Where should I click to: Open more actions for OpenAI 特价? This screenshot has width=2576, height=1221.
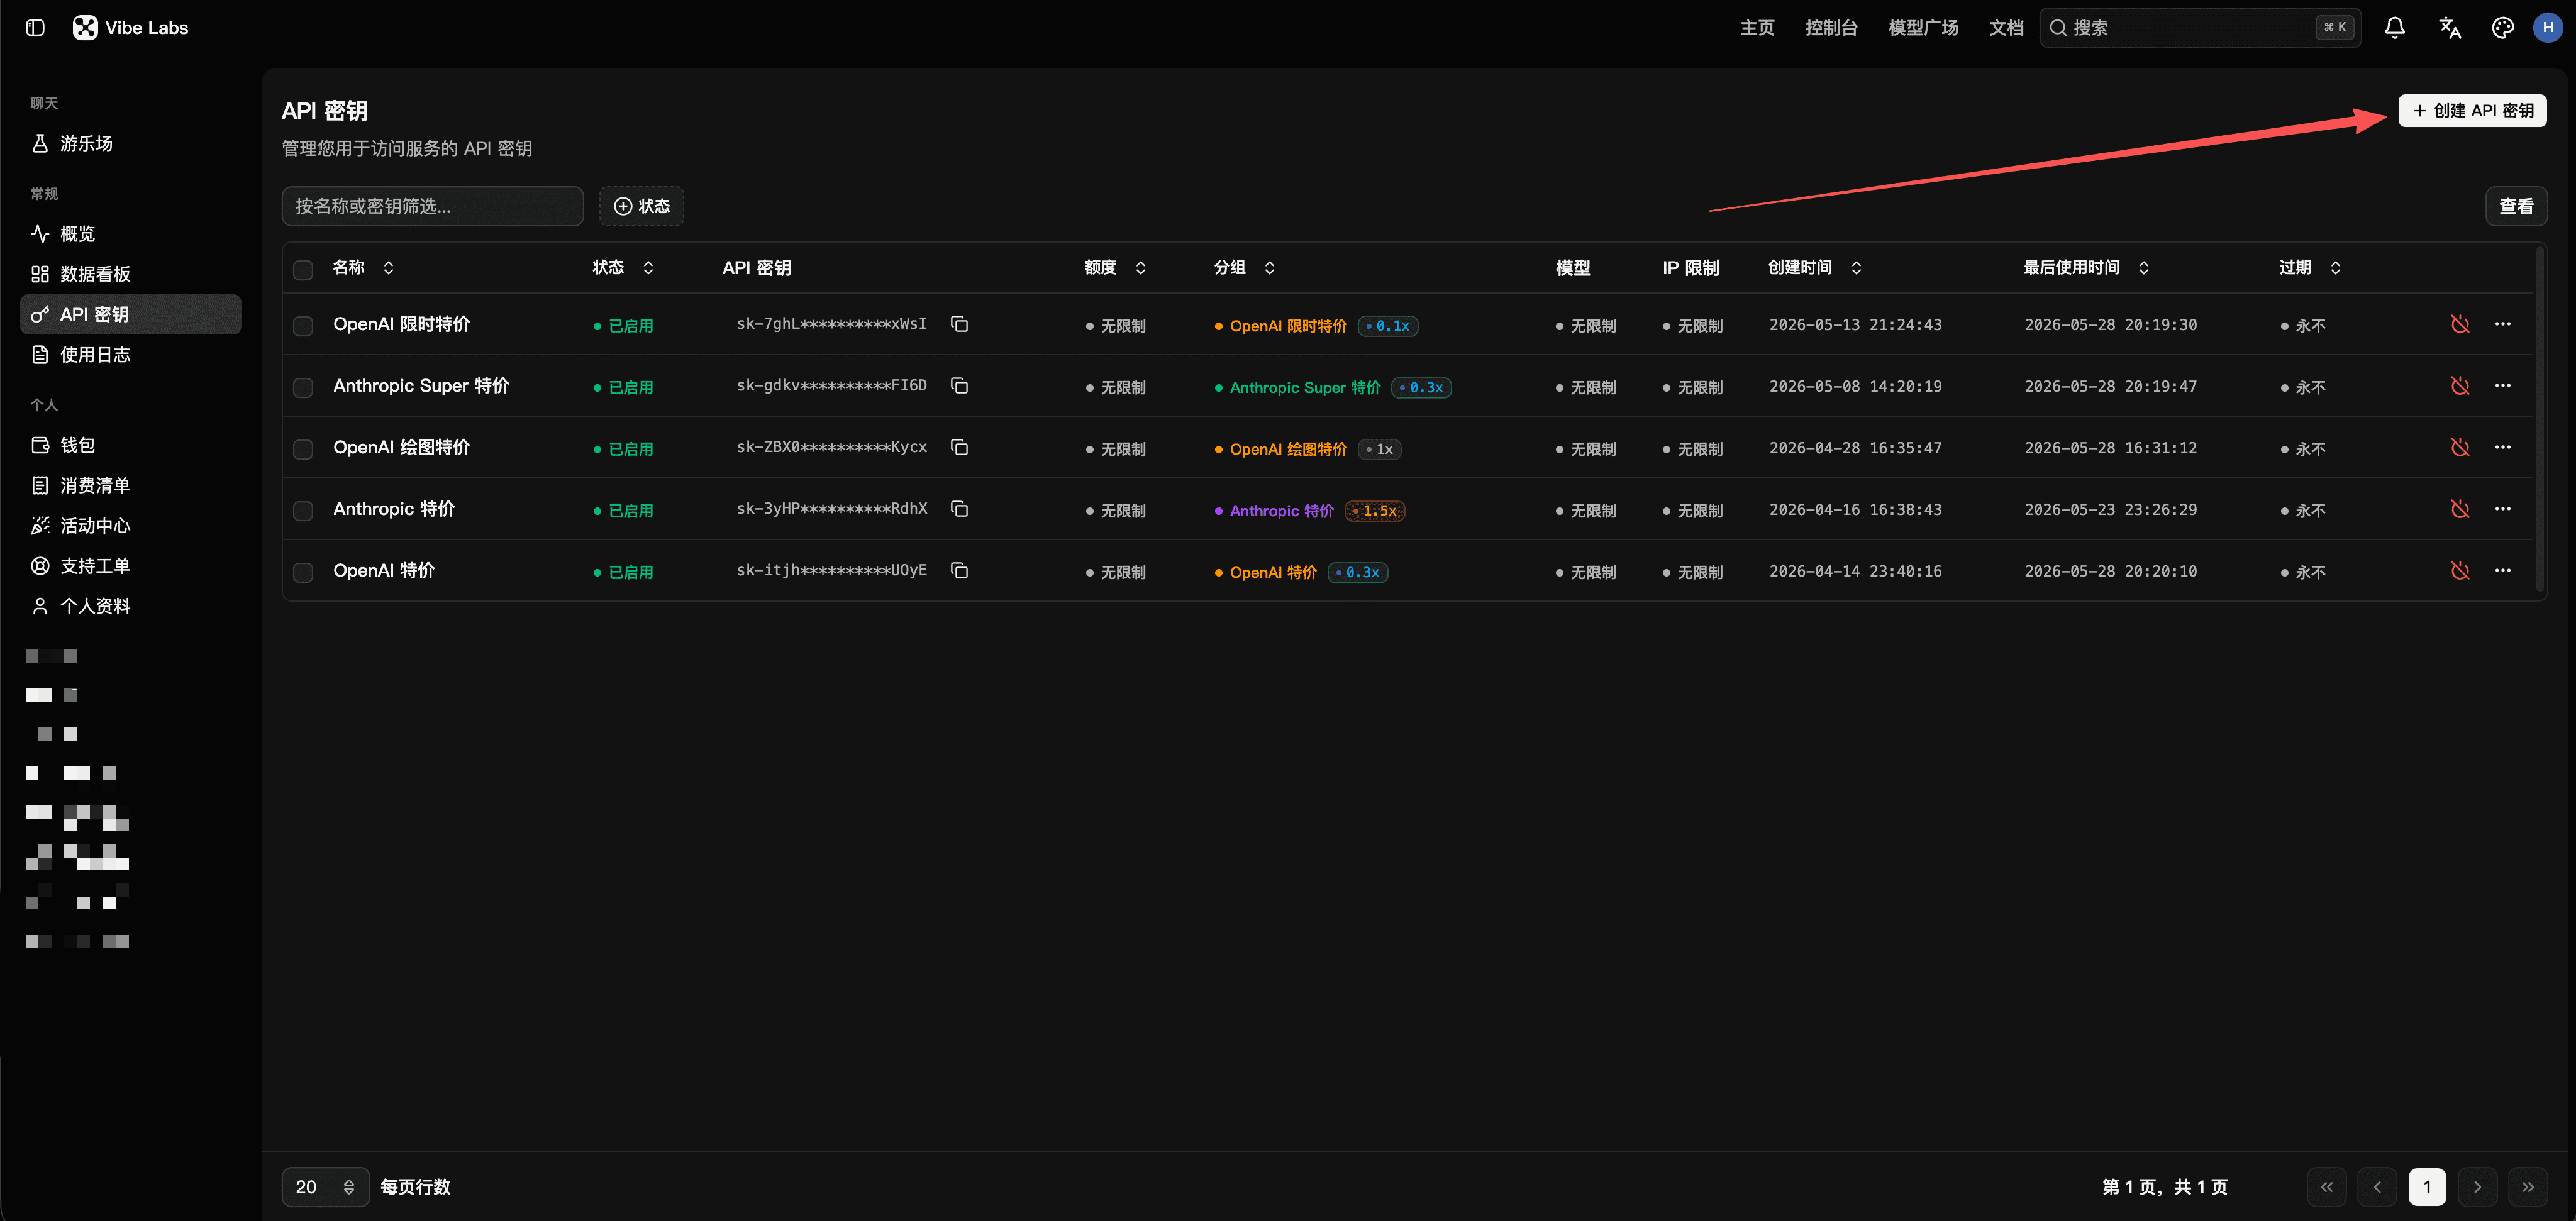pyautogui.click(x=2502, y=571)
